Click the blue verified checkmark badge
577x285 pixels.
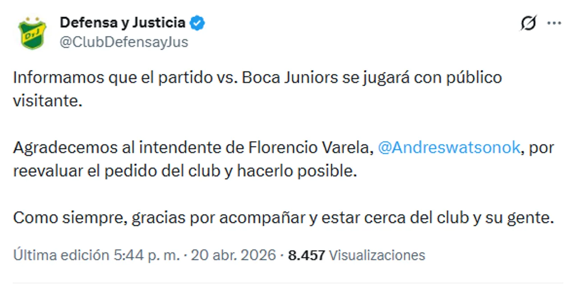197,23
